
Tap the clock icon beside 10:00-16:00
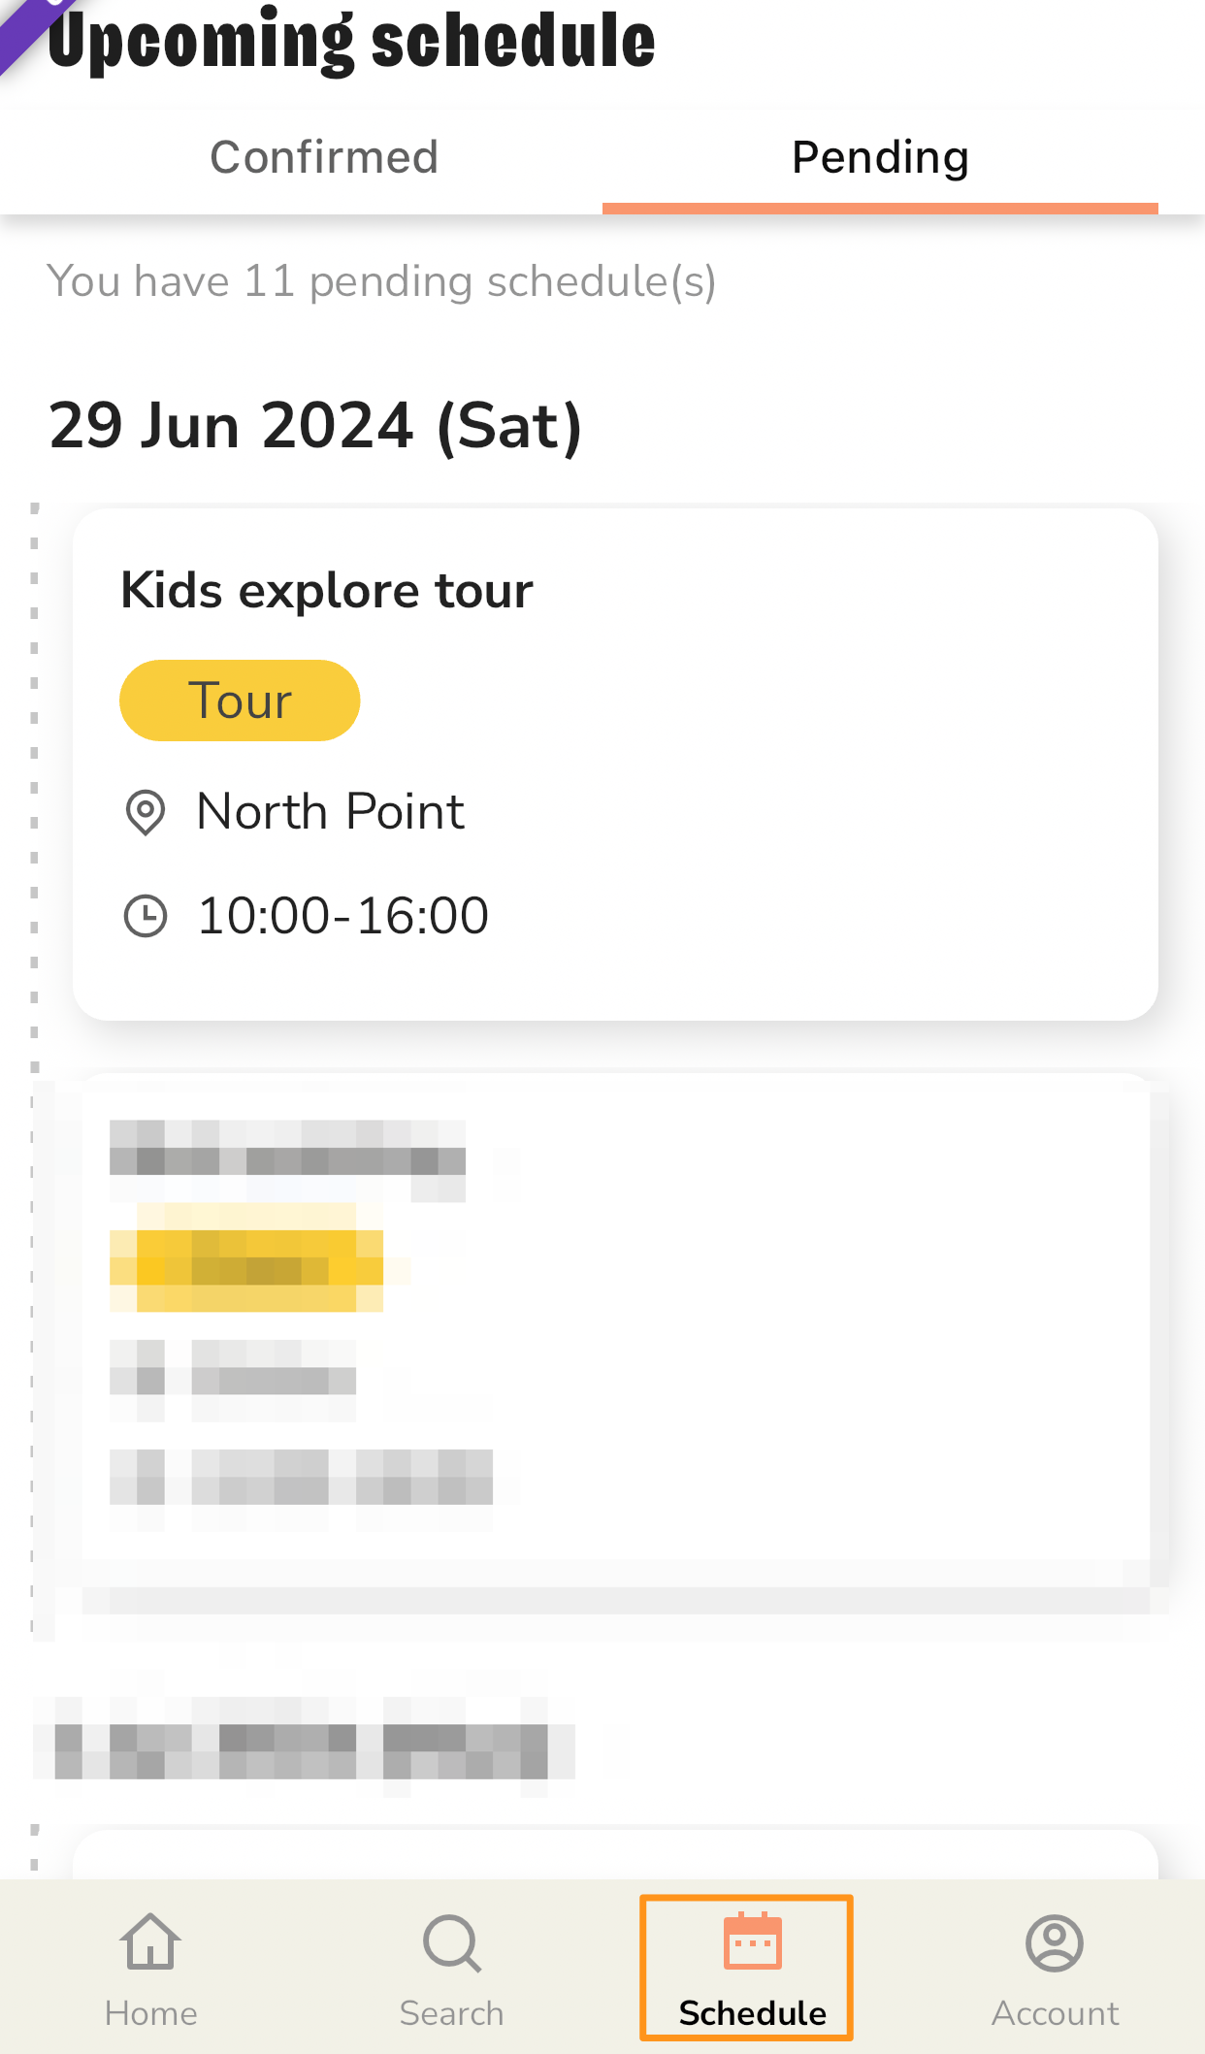[x=146, y=916]
